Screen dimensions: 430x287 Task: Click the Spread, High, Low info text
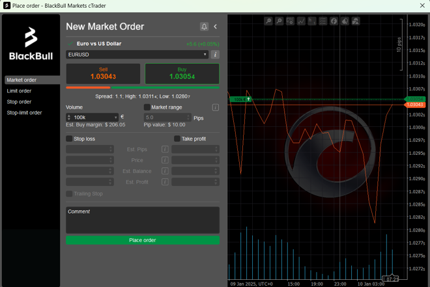tap(143, 96)
